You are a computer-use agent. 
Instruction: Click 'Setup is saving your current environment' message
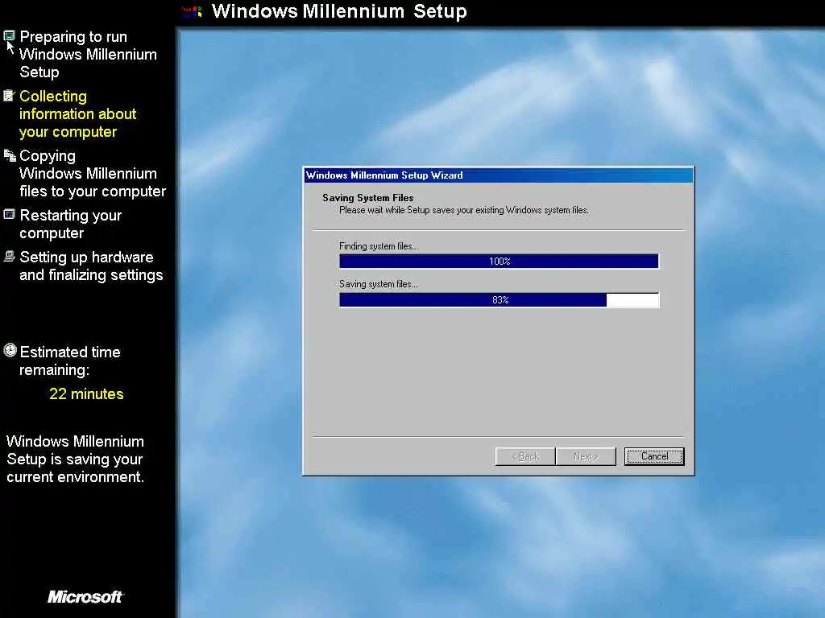tap(75, 459)
